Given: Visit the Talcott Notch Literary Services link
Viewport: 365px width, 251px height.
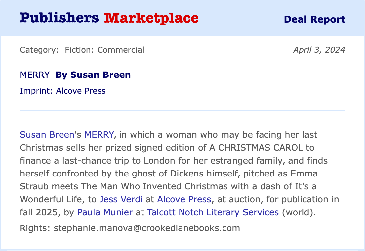Looking at the screenshot, I should click(213, 212).
